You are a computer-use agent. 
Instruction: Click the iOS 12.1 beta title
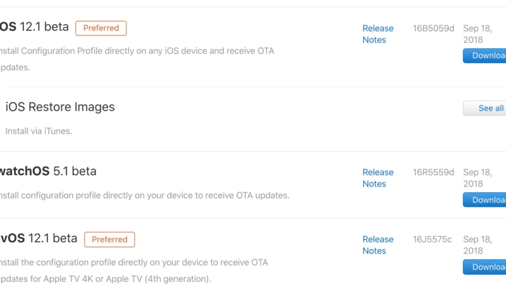pos(35,27)
